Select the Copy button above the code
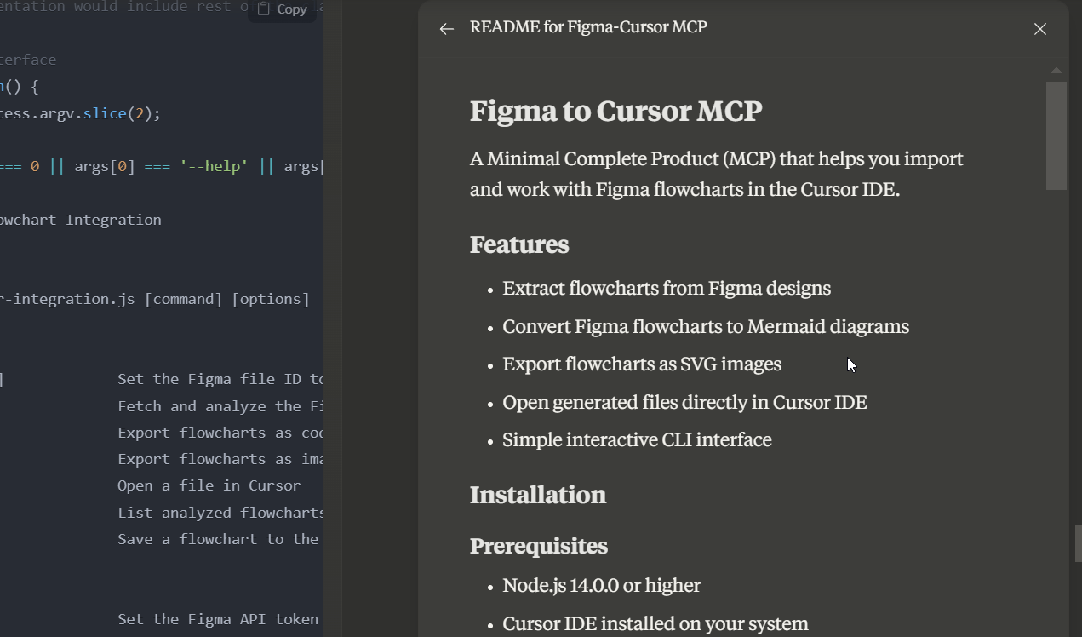Image resolution: width=1082 pixels, height=637 pixels. [x=281, y=9]
